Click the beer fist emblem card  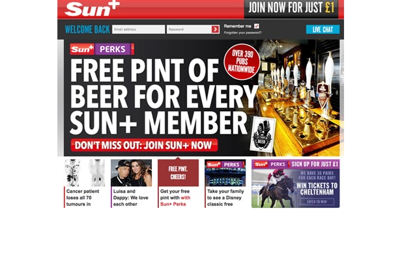(263, 135)
